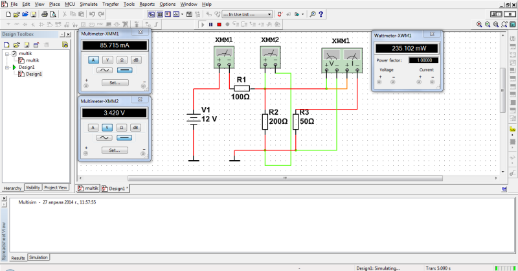Screen dimensions: 518x271
Task: Toggle the Spreadsheet View toolbar icon
Action: (x=159, y=14)
